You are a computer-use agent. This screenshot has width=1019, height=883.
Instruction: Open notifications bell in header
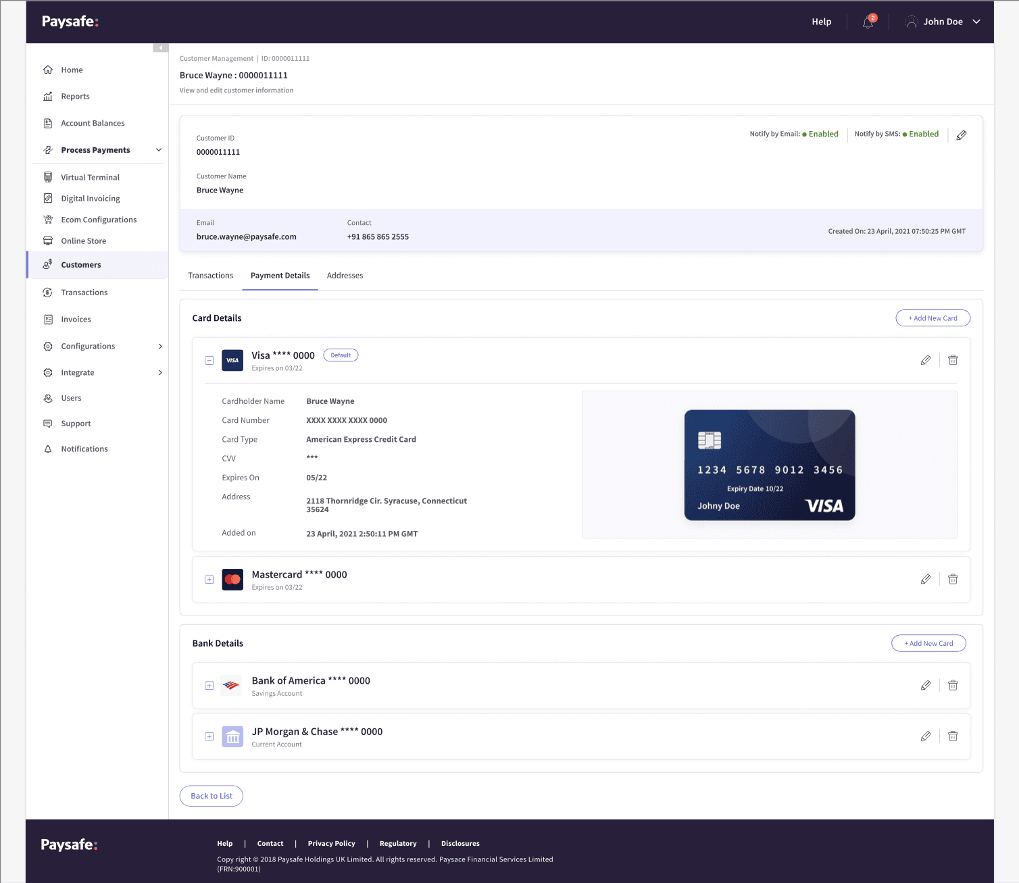pos(868,22)
